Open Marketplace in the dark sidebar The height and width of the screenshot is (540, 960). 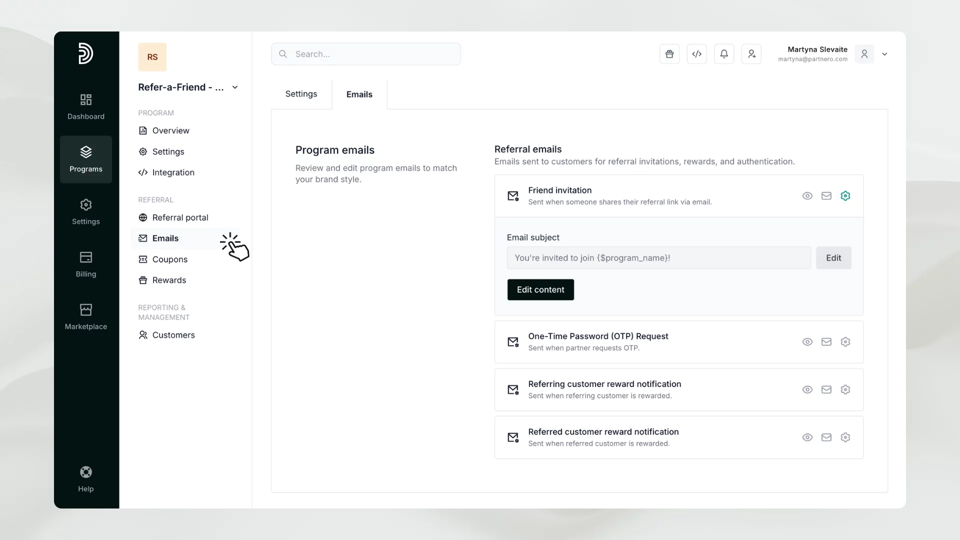click(86, 316)
